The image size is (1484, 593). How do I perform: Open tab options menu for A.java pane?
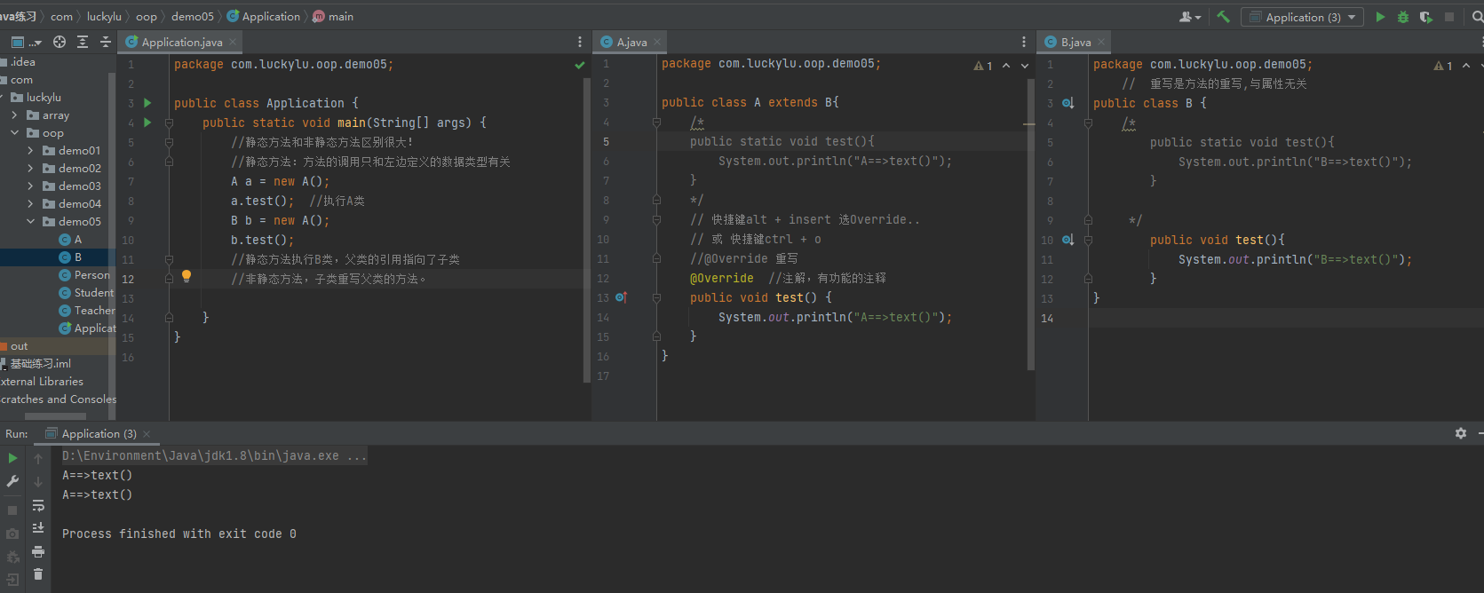[x=1024, y=42]
